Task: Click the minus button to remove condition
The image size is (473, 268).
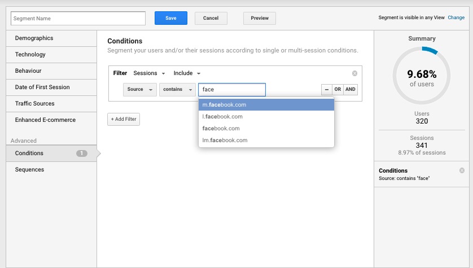Action: (326, 90)
